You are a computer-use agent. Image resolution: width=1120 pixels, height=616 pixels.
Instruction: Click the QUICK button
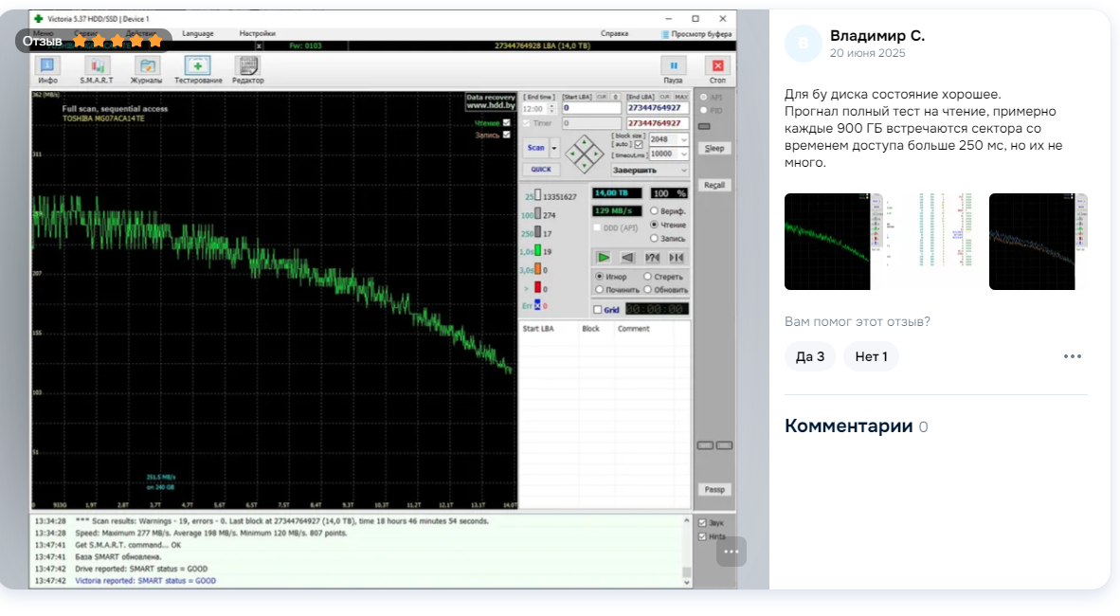[x=541, y=170]
